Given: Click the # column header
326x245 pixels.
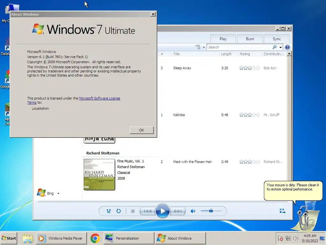Looking at the screenshot, I should pos(162,54).
